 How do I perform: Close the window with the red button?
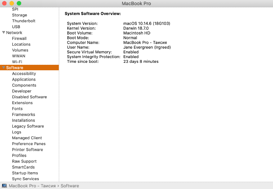4,3
